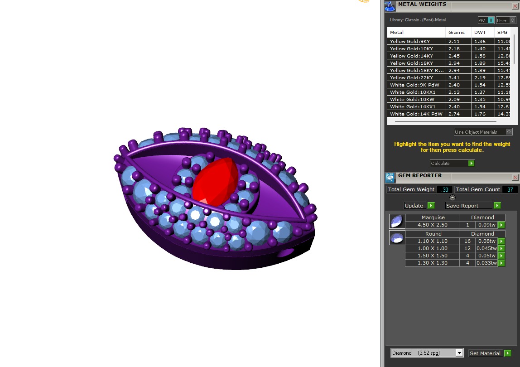Click the quantity 16 cell in Round table
The height and width of the screenshot is (367, 520).
(x=467, y=241)
